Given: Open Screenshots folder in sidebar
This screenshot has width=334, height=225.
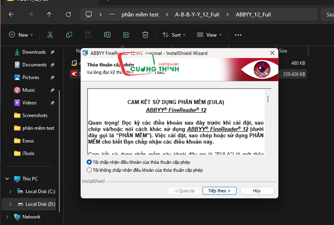Looking at the screenshot, I should [x=35, y=115].
